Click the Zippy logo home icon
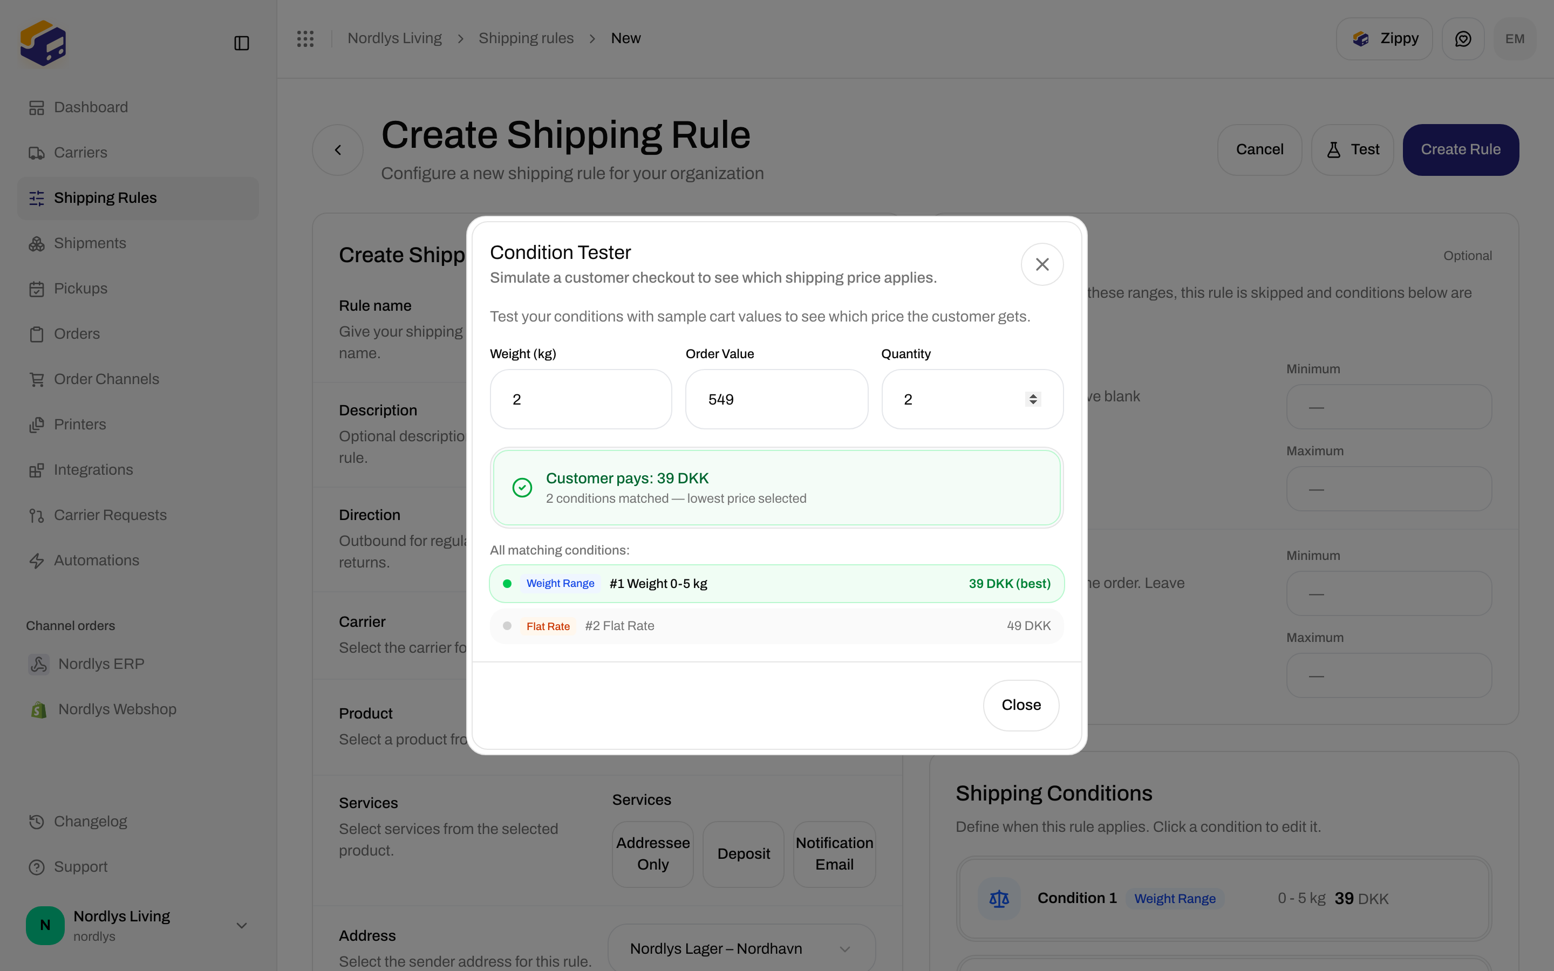The height and width of the screenshot is (971, 1554). [43, 43]
